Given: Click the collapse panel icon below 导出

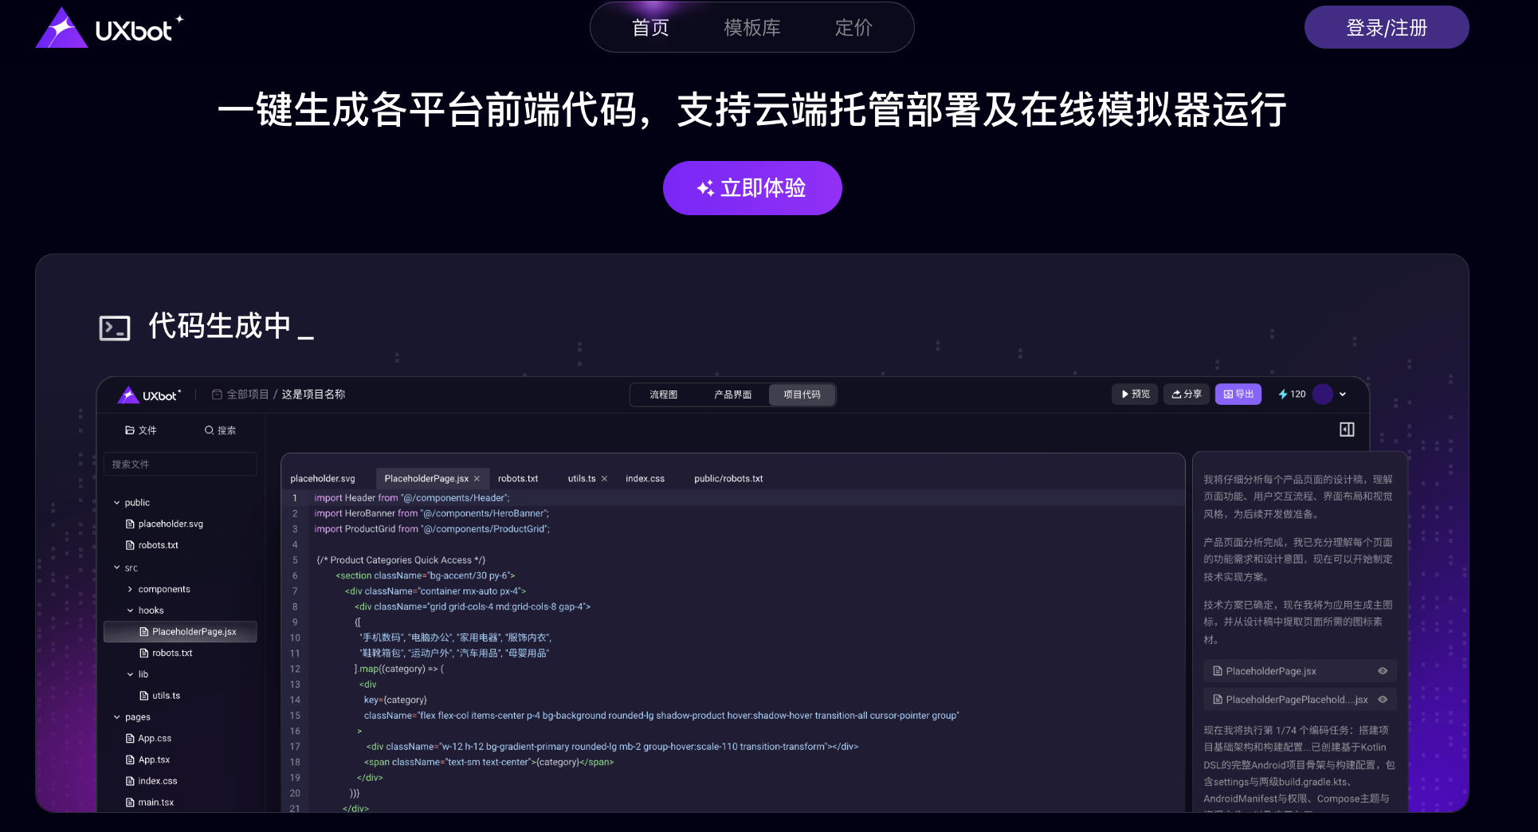Looking at the screenshot, I should 1348,429.
